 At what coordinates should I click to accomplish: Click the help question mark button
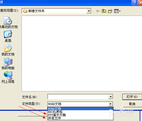coord(134,2)
